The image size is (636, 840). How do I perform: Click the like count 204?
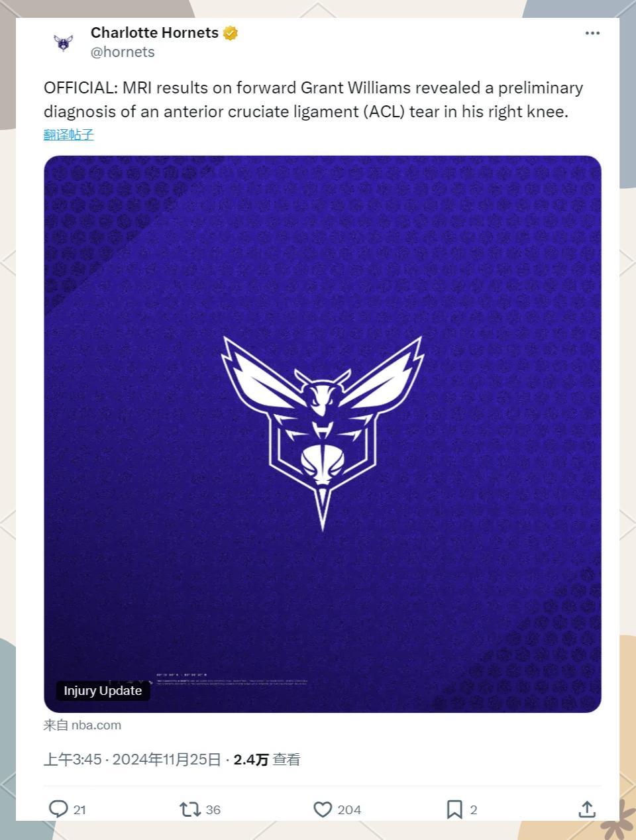click(x=349, y=810)
